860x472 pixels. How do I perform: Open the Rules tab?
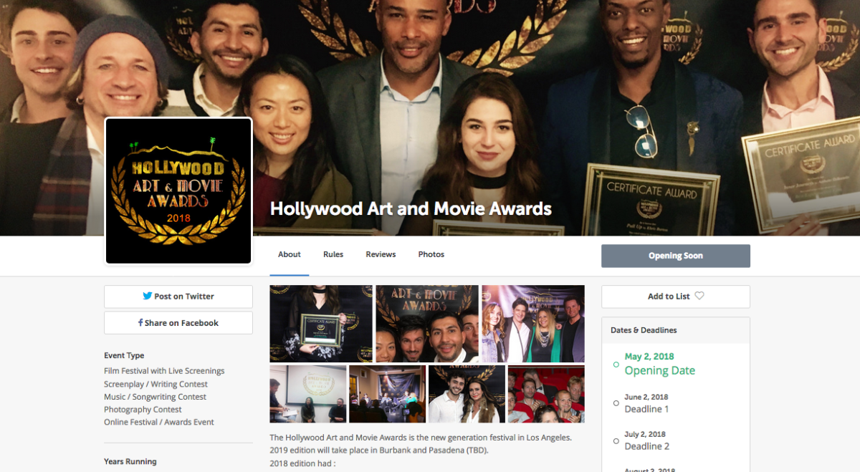(333, 254)
